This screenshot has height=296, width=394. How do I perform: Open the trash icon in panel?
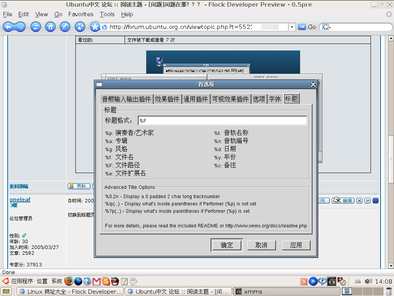(389, 291)
